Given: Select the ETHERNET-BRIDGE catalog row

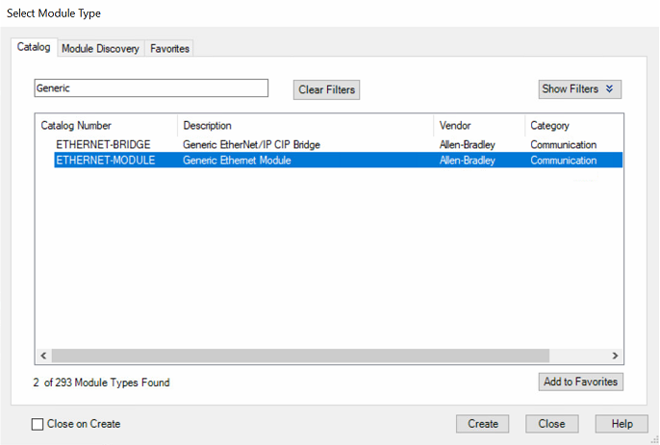Looking at the screenshot, I should [103, 145].
